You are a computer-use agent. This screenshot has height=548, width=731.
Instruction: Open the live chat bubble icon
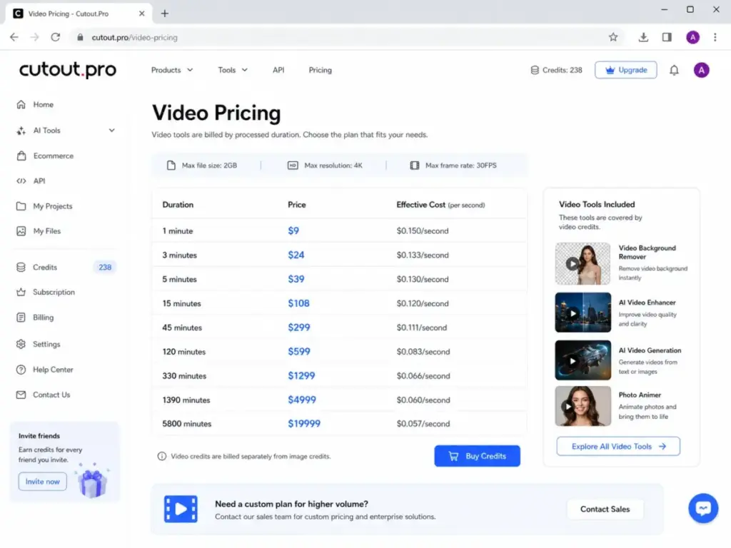tap(703, 508)
